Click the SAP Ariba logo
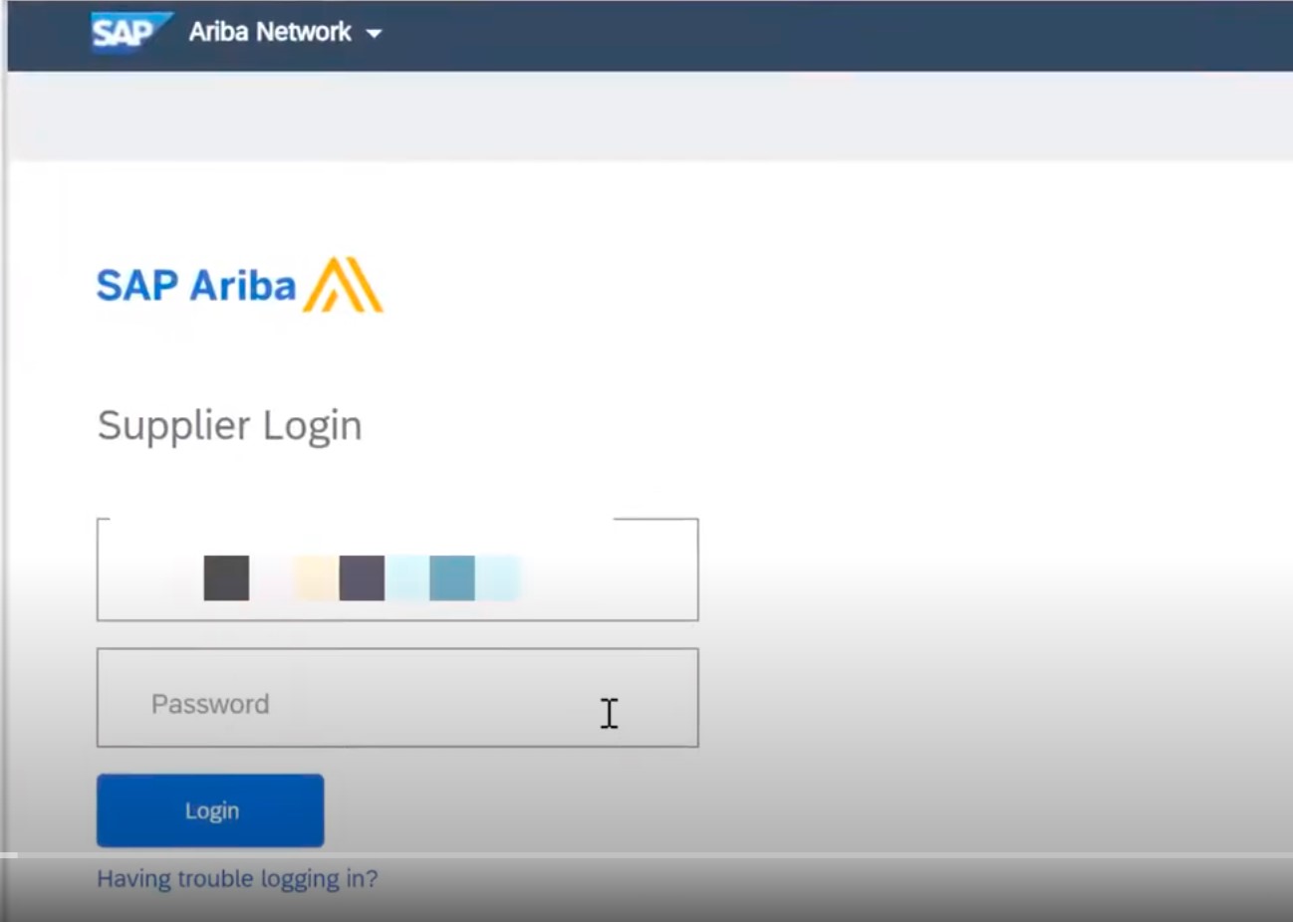This screenshot has width=1293, height=922. click(239, 285)
